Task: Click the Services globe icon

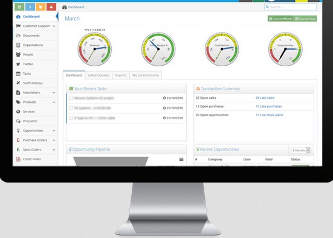Action: coord(18,111)
